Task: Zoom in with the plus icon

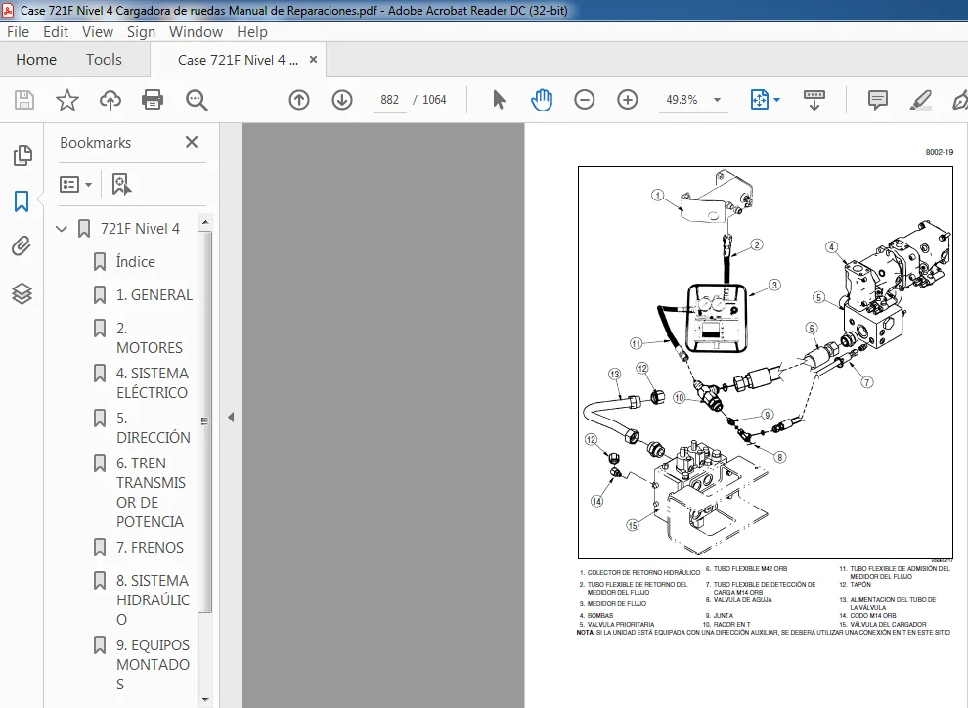Action: coord(627,100)
